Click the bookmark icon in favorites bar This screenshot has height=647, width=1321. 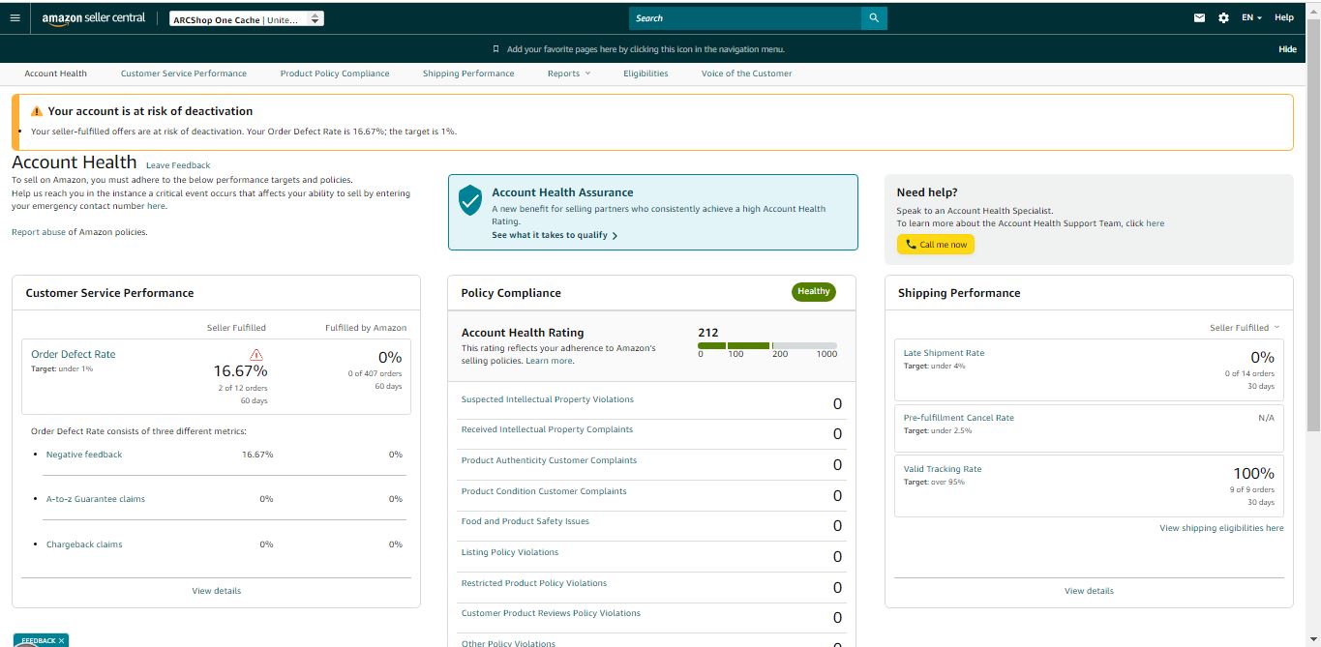pos(496,49)
